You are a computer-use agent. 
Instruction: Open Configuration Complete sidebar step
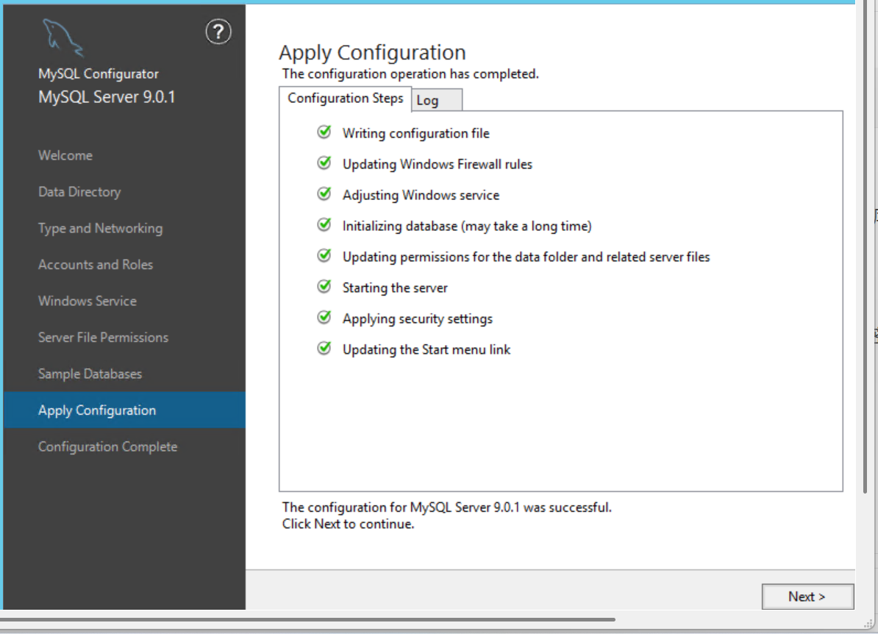click(107, 446)
